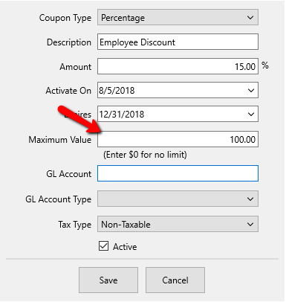Viewport: 286px width, 302px height.
Task: Click the Maximum Value field
Action: pos(178,139)
